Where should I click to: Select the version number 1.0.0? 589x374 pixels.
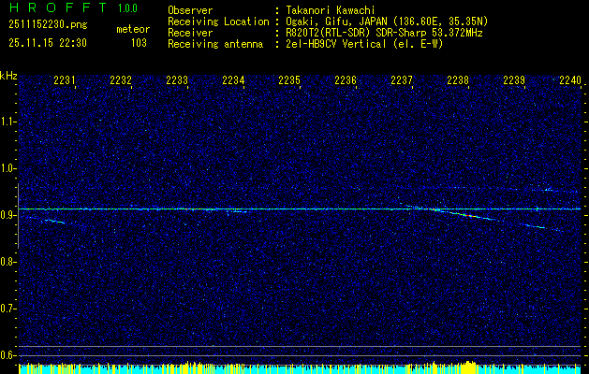[x=127, y=8]
